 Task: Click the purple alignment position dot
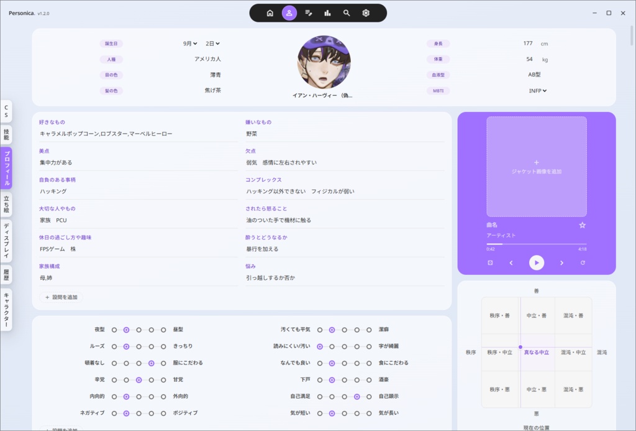pyautogui.click(x=520, y=347)
